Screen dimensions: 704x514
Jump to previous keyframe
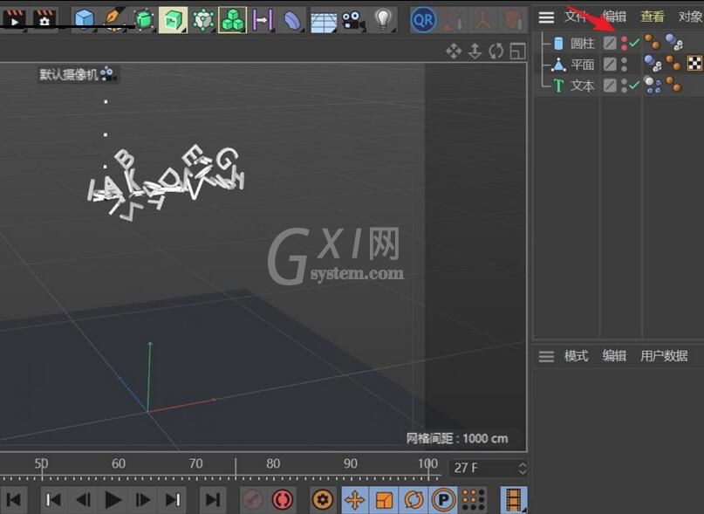(53, 500)
